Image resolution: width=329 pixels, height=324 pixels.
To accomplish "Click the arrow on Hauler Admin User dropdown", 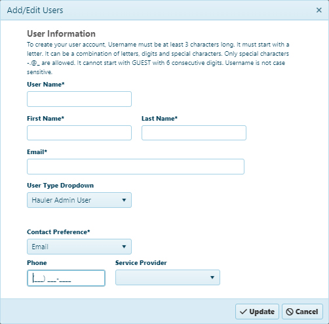I will click(124, 200).
